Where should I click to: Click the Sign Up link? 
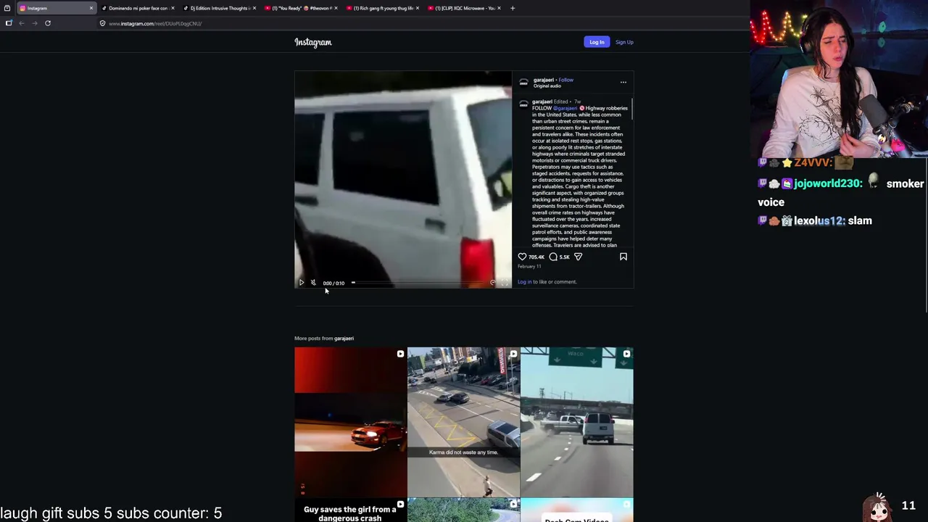tap(624, 42)
